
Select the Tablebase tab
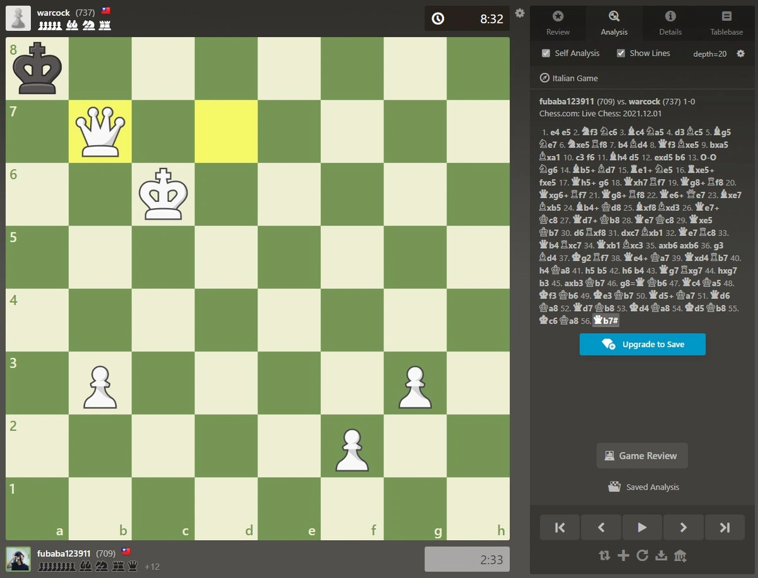coord(726,23)
